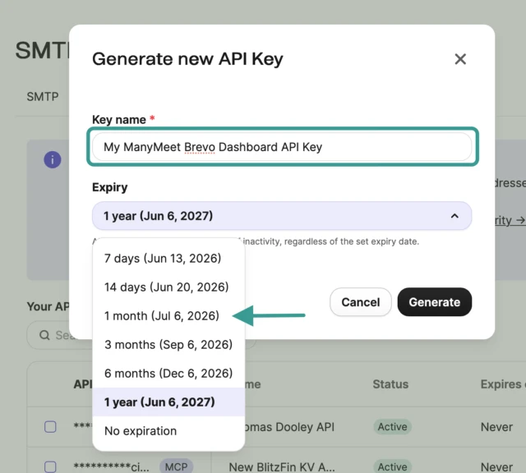526x473 pixels.
Task: Pick 6 months (Dec 6, 2026) option
Action: pyautogui.click(x=168, y=374)
